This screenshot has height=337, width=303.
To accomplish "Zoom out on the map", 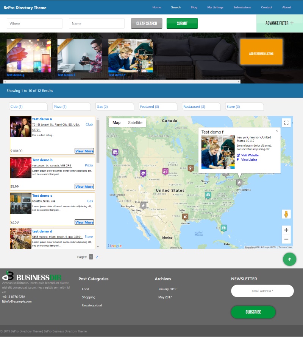I will pyautogui.click(x=286, y=239).
